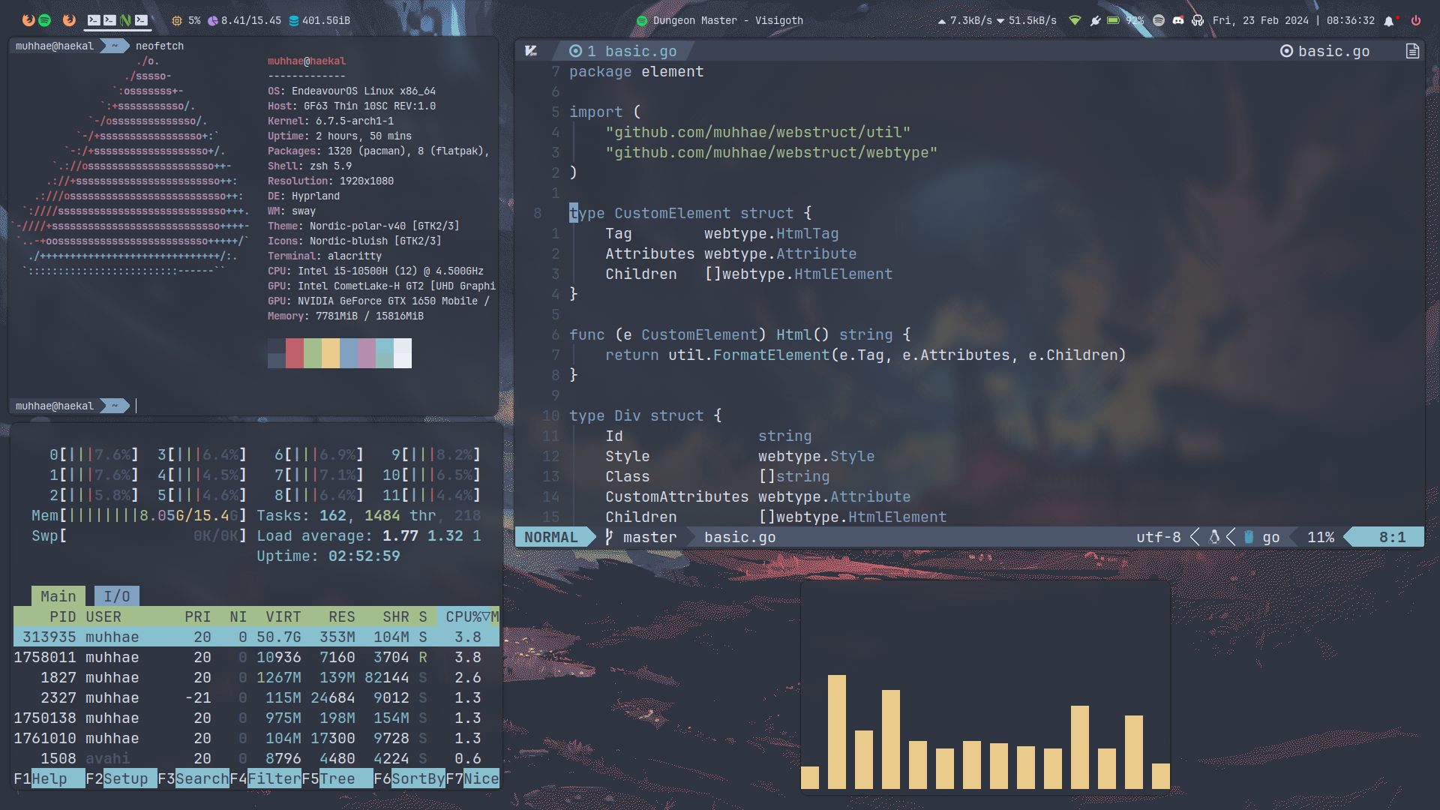Place cursor on 'package element' line in Neovim
The image size is (1440, 810).
[636, 72]
